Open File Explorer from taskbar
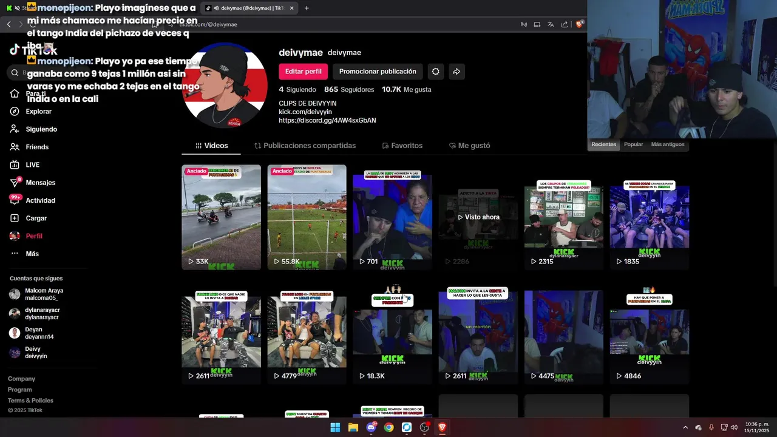777x437 pixels. pyautogui.click(x=353, y=427)
